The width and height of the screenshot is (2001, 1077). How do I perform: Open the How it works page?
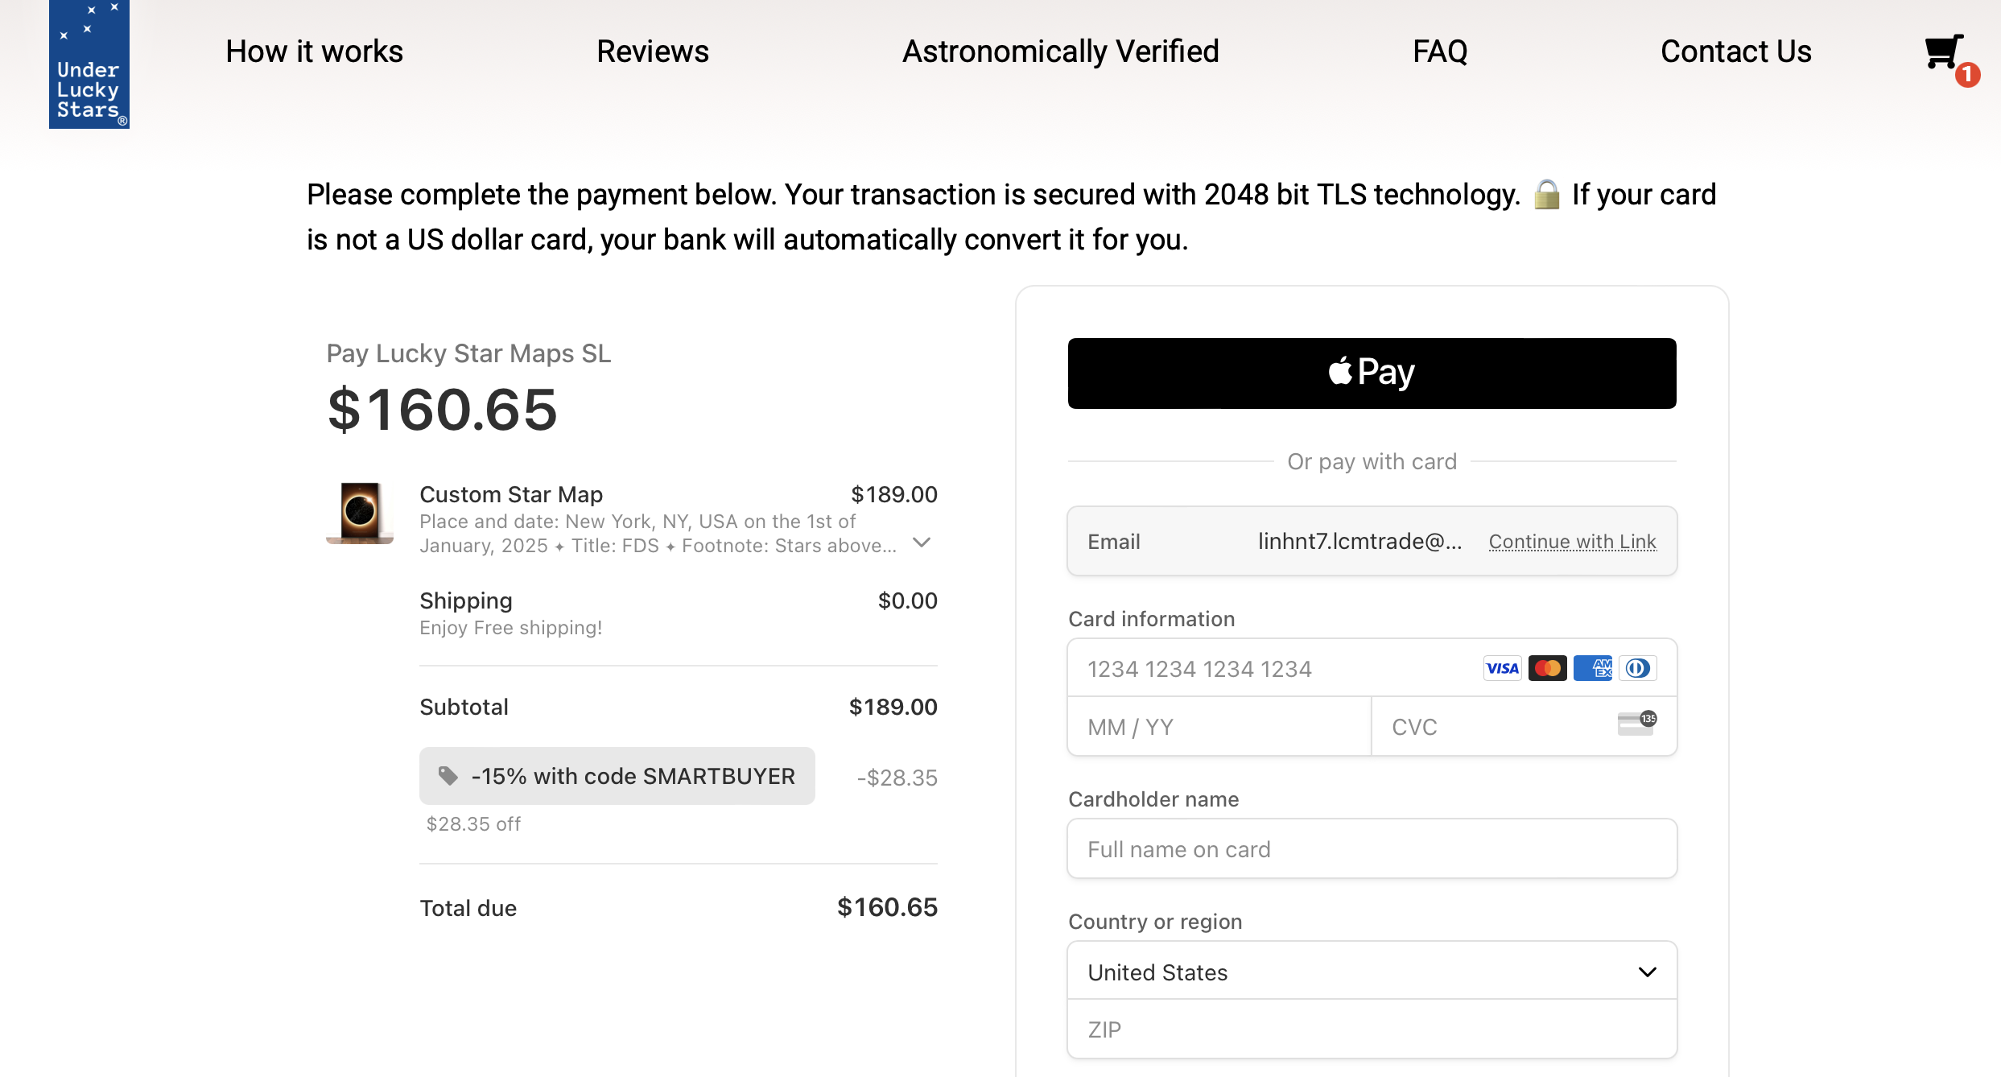click(314, 52)
